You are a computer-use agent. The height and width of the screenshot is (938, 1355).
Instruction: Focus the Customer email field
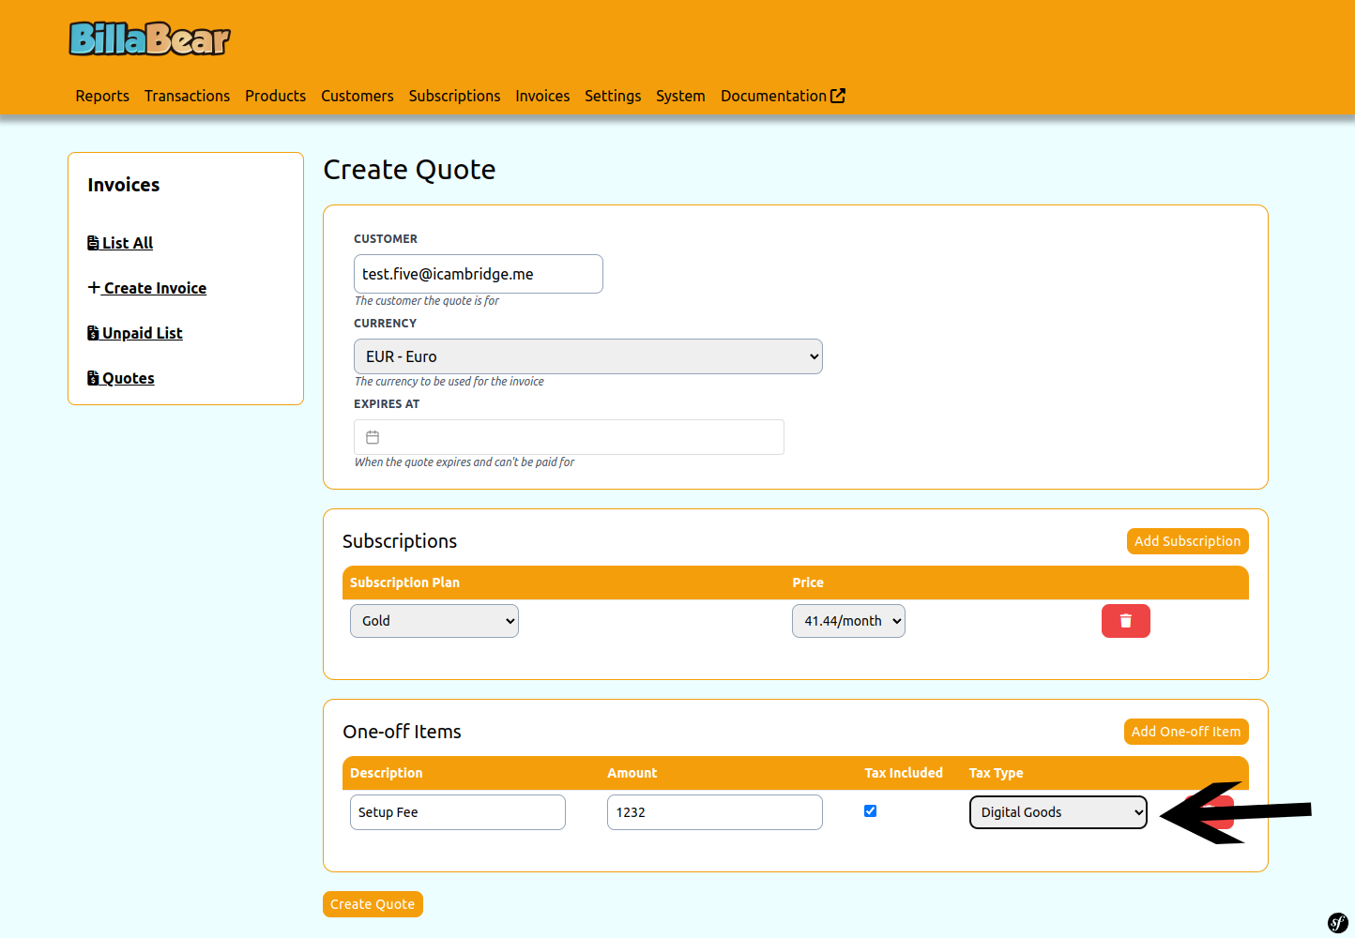(479, 274)
